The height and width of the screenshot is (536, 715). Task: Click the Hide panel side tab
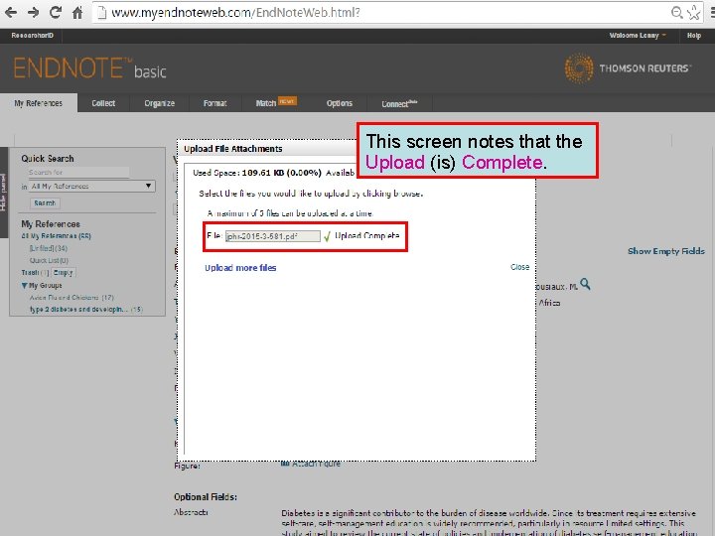[4, 193]
